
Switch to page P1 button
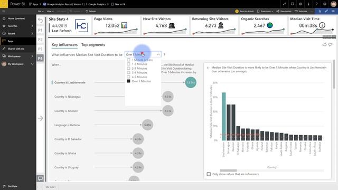click(40, 30)
